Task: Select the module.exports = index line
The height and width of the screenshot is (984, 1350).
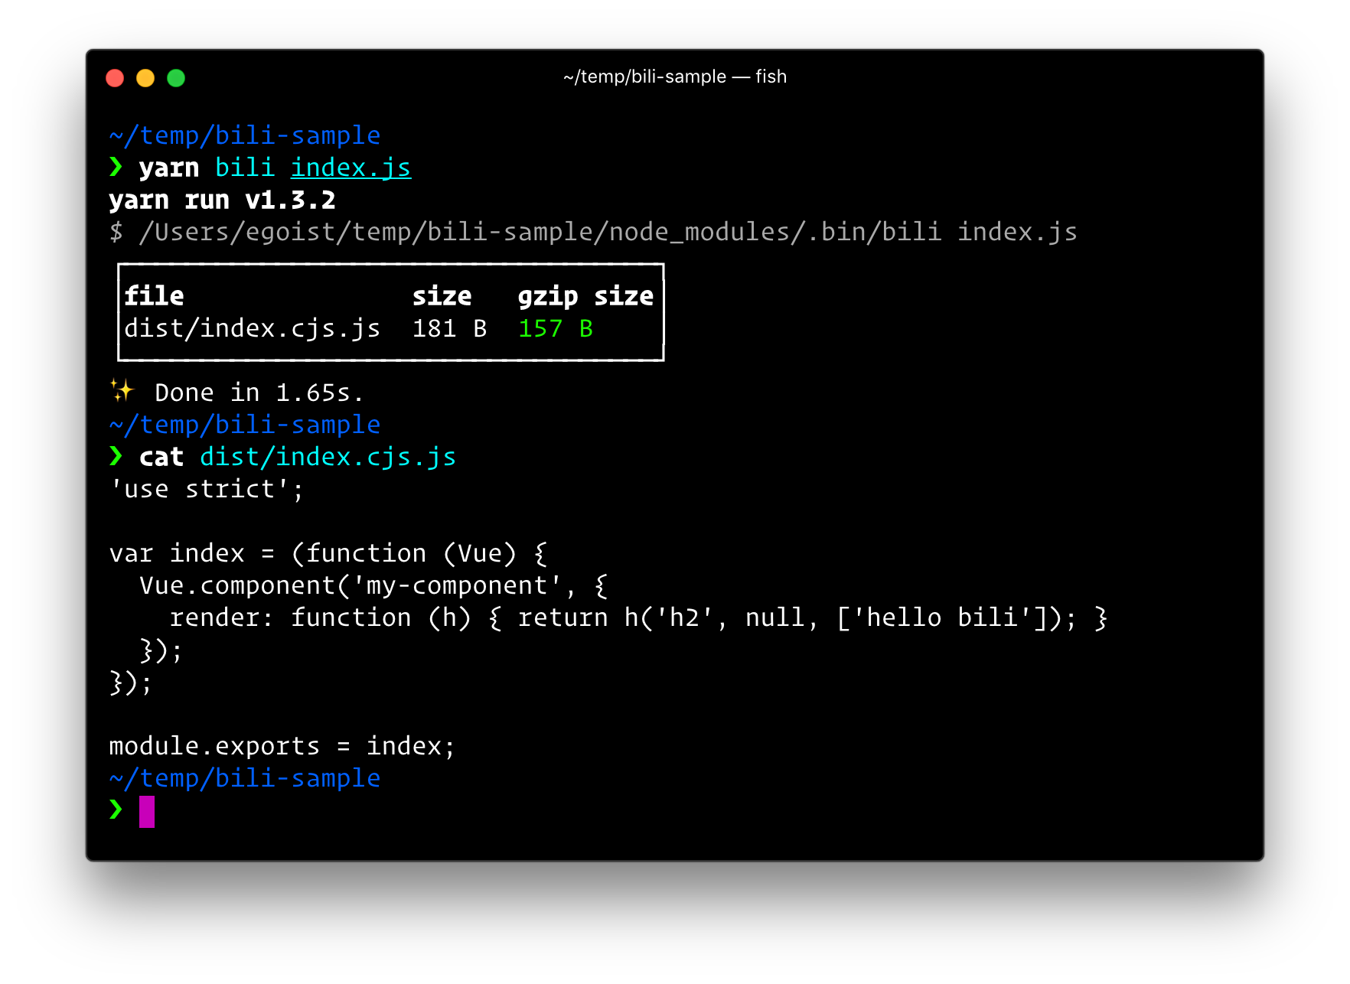Action: 281,745
